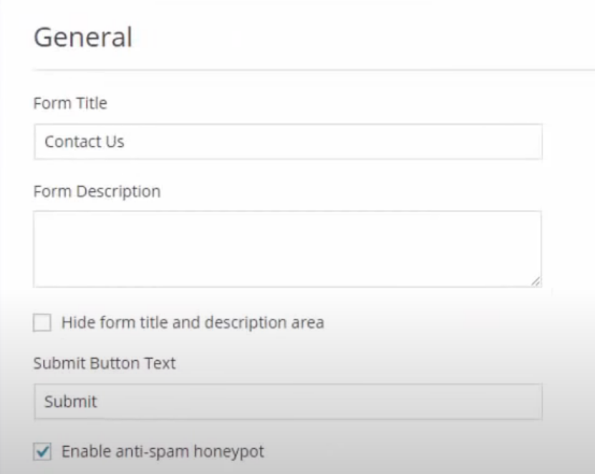The image size is (595, 474).
Task: Click the blank right end of Form Title field
Action: tap(501, 142)
